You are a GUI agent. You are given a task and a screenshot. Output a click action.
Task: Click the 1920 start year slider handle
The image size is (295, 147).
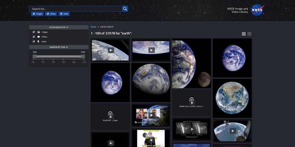tap(35, 56)
